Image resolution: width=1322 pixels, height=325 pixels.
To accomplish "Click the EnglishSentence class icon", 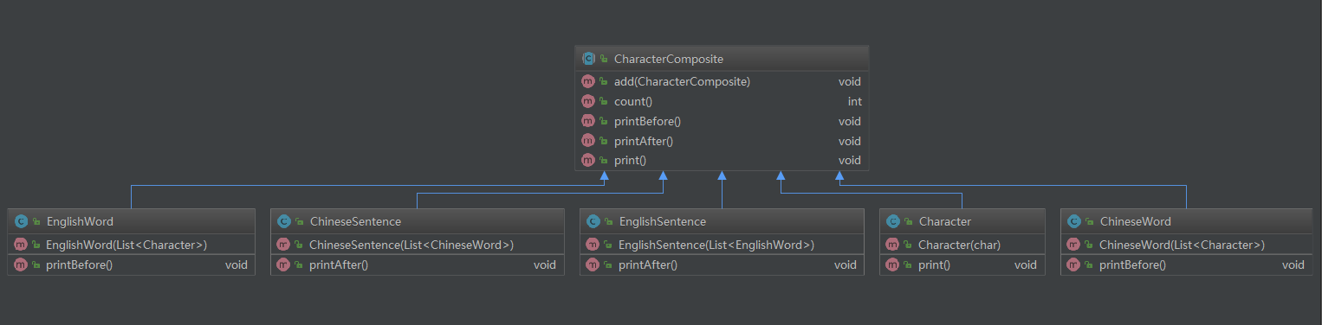I will pos(593,221).
